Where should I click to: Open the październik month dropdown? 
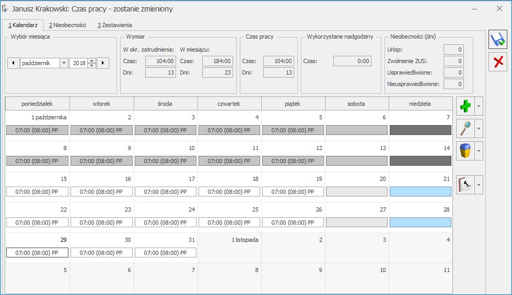[x=64, y=63]
